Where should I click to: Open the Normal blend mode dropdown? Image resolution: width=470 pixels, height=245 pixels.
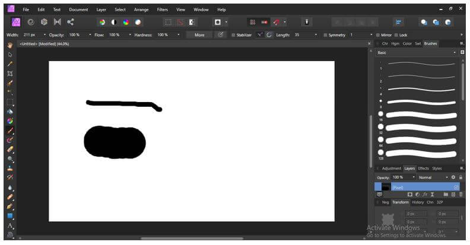click(433, 177)
